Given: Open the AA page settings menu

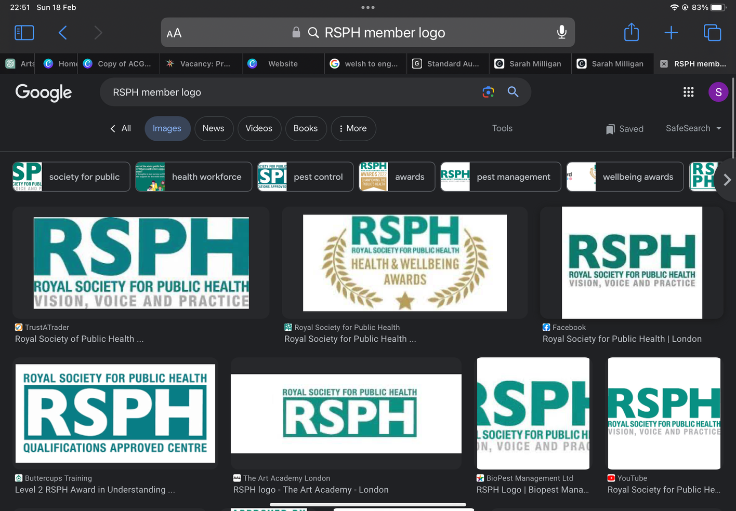Looking at the screenshot, I should (174, 33).
